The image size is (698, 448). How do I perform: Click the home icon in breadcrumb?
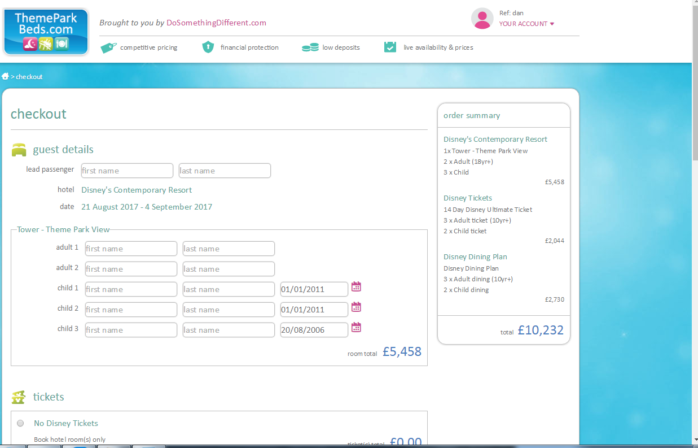(x=5, y=76)
